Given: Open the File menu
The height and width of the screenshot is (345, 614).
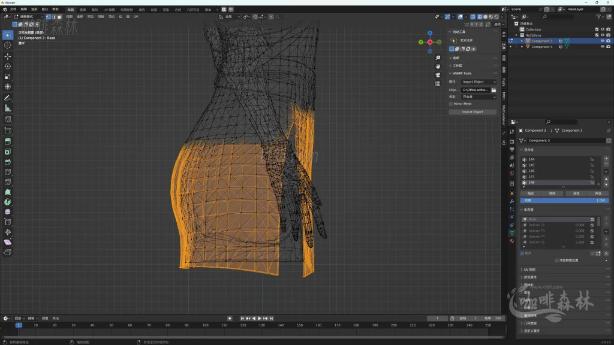Looking at the screenshot, I should coord(13,10).
